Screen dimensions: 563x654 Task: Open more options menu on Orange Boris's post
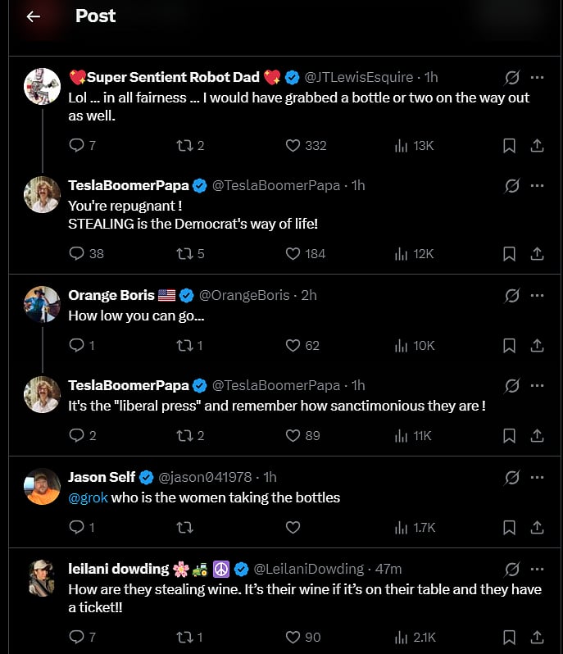tap(537, 295)
